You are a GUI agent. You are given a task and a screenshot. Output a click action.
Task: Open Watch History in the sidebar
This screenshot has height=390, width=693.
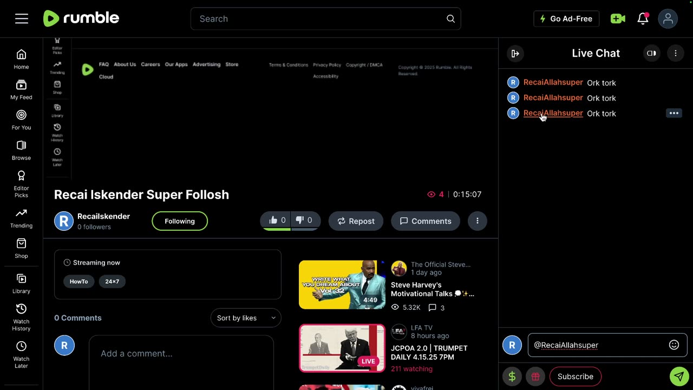(x=21, y=317)
